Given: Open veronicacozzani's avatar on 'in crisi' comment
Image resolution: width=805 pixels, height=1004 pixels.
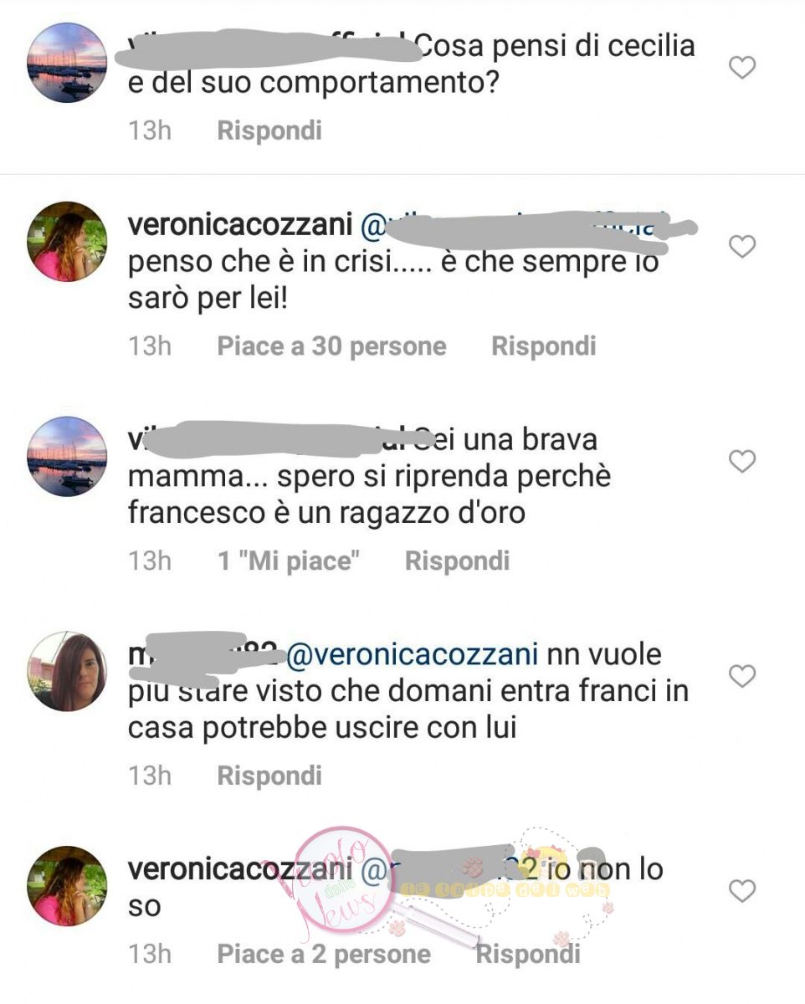Looking at the screenshot, I should pyautogui.click(x=67, y=242).
